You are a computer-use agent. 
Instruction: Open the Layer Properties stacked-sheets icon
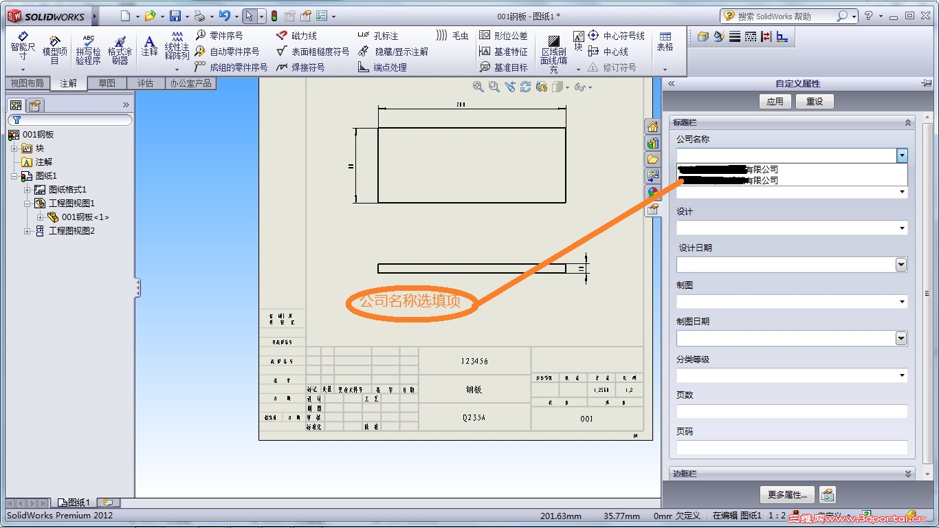[x=703, y=36]
